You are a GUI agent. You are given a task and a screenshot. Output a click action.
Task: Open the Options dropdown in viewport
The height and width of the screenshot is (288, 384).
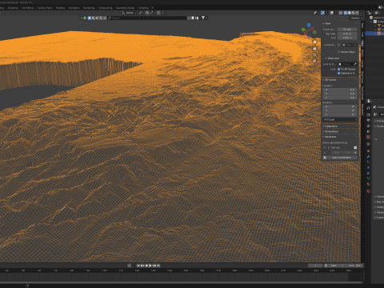pyautogui.click(x=356, y=18)
